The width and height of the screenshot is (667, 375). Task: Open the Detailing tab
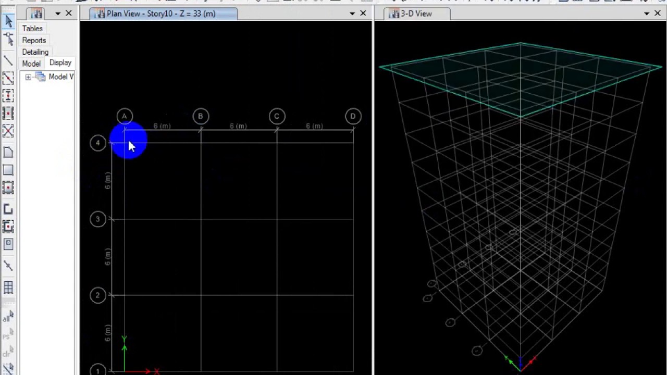pyautogui.click(x=35, y=52)
